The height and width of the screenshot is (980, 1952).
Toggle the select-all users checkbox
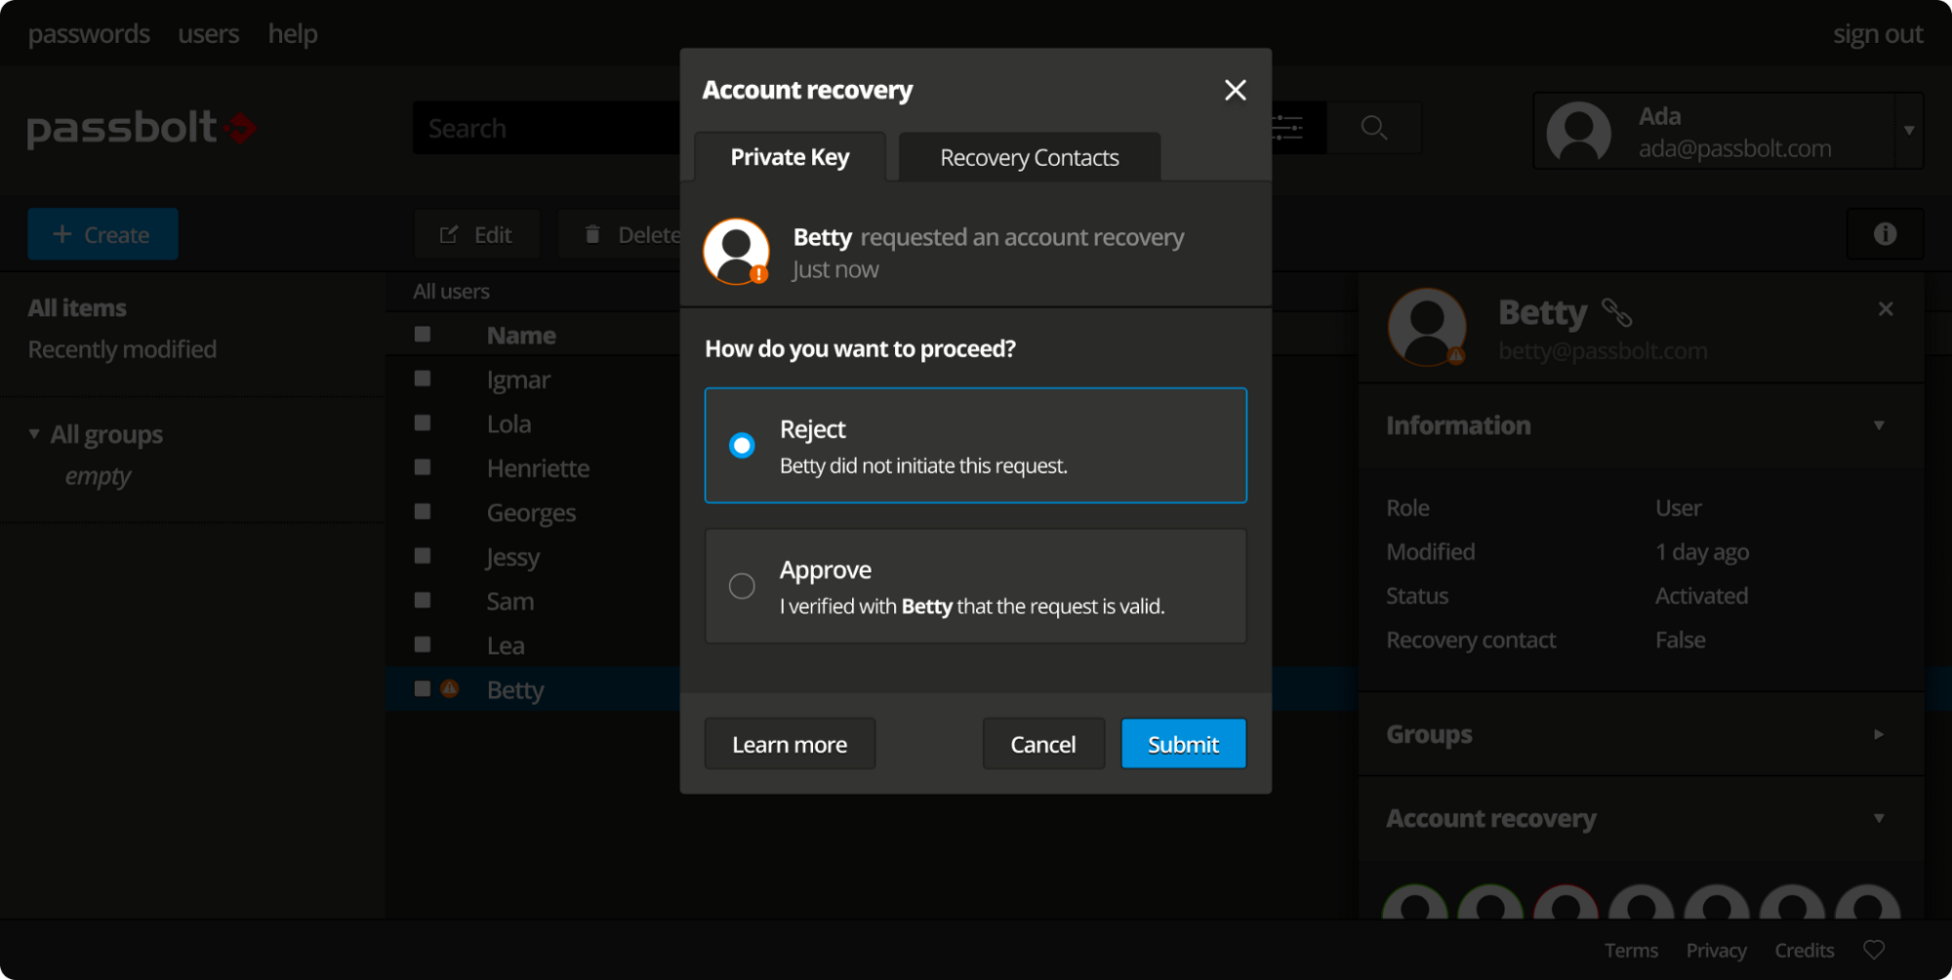click(423, 335)
